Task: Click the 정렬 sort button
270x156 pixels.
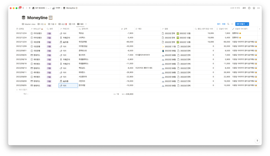Action: (x=224, y=24)
